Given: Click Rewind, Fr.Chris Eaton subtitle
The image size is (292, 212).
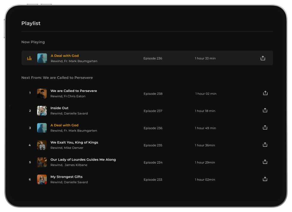Looking at the screenshot, I should [68, 96].
